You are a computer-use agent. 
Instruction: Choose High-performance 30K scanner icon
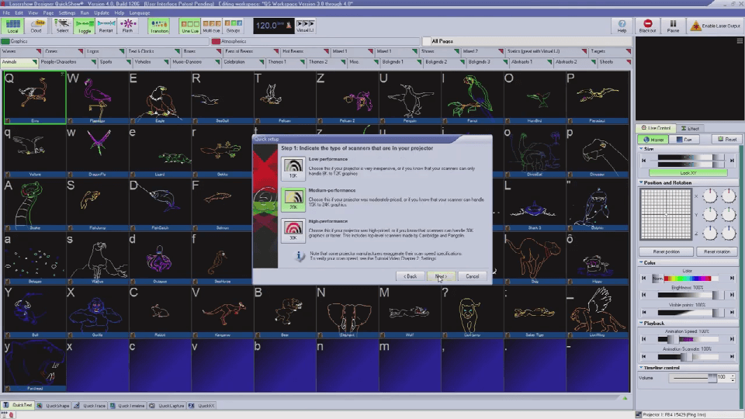pos(293,230)
